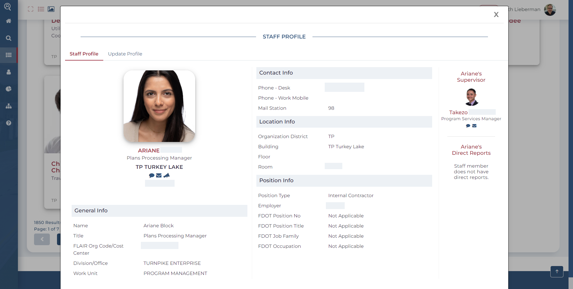Open the pie chart reports sidebar icon
Screen dimensions: 573x289
tap(9, 89)
